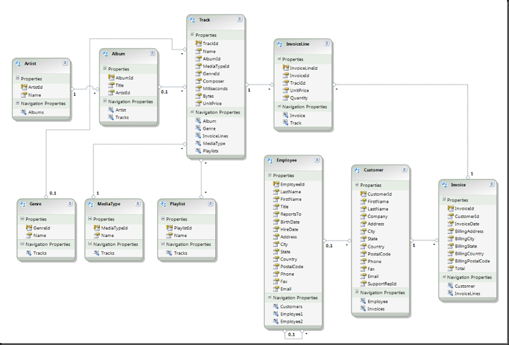Collapse the Album entity box
Screen dimensions: 509x345
tap(152, 53)
